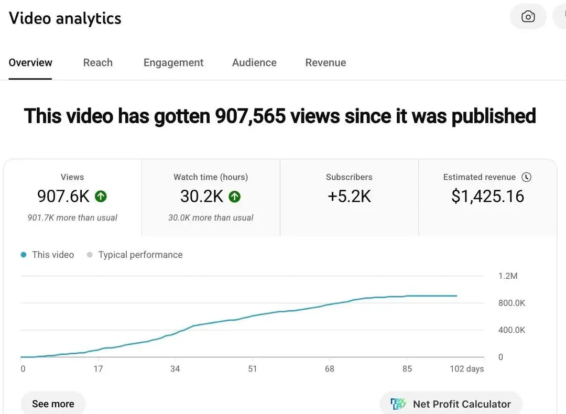
Task: Click the green up arrow beside Views
Action: [101, 197]
